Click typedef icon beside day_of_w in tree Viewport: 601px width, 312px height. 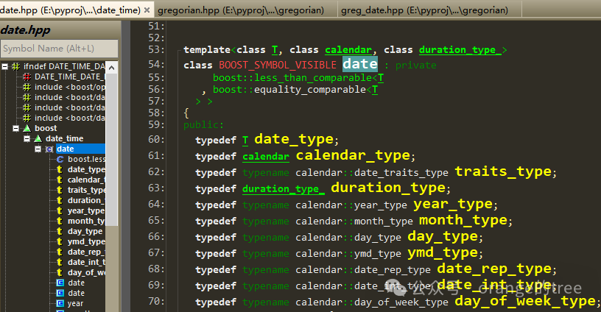pyautogui.click(x=60, y=273)
